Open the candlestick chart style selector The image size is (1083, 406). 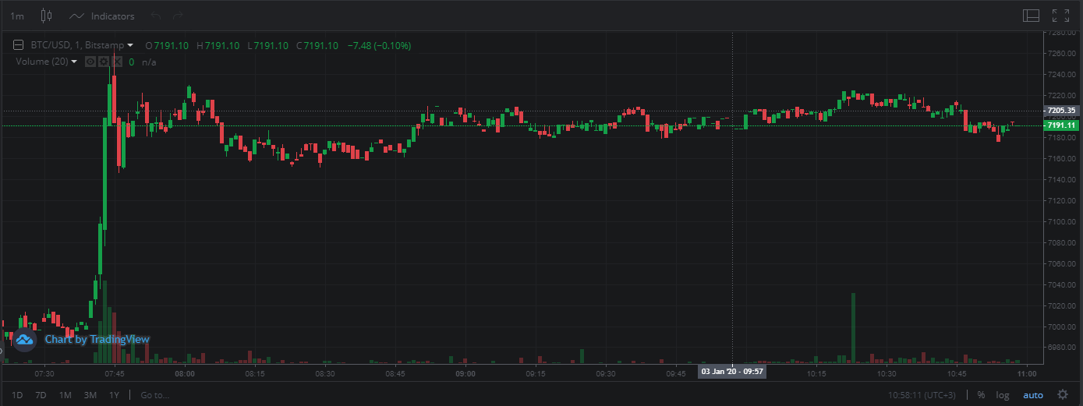(46, 16)
